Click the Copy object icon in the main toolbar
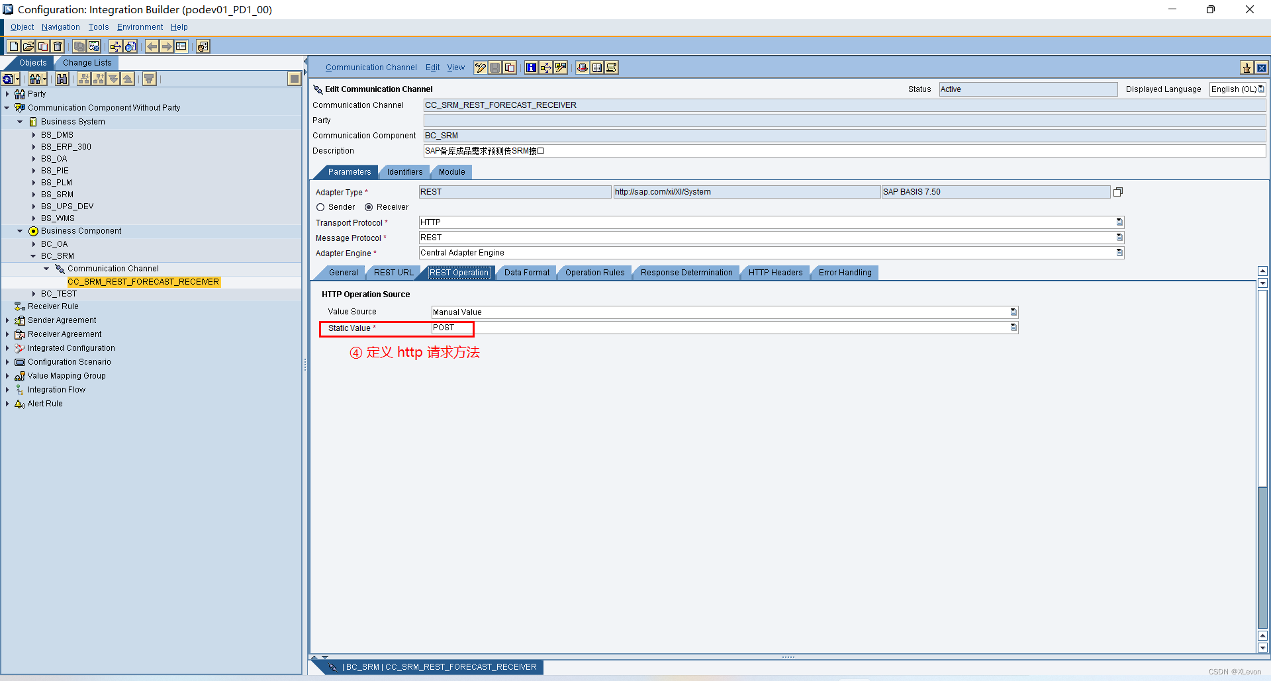Screen dimensions: 1271x681 [x=42, y=46]
